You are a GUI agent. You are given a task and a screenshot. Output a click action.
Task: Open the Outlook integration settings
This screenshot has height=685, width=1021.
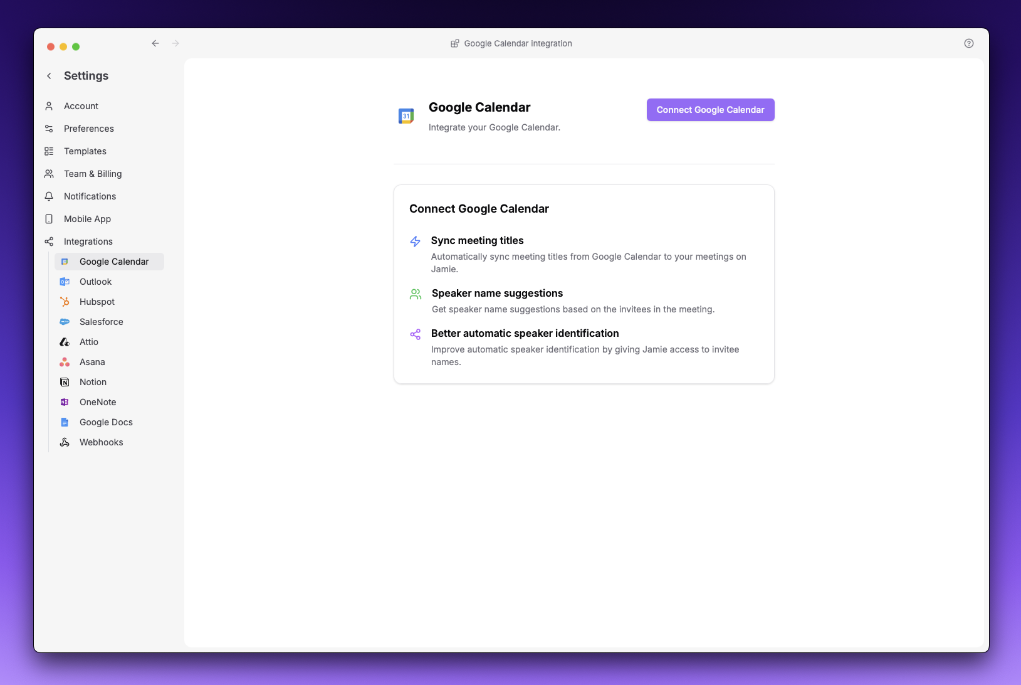point(95,282)
